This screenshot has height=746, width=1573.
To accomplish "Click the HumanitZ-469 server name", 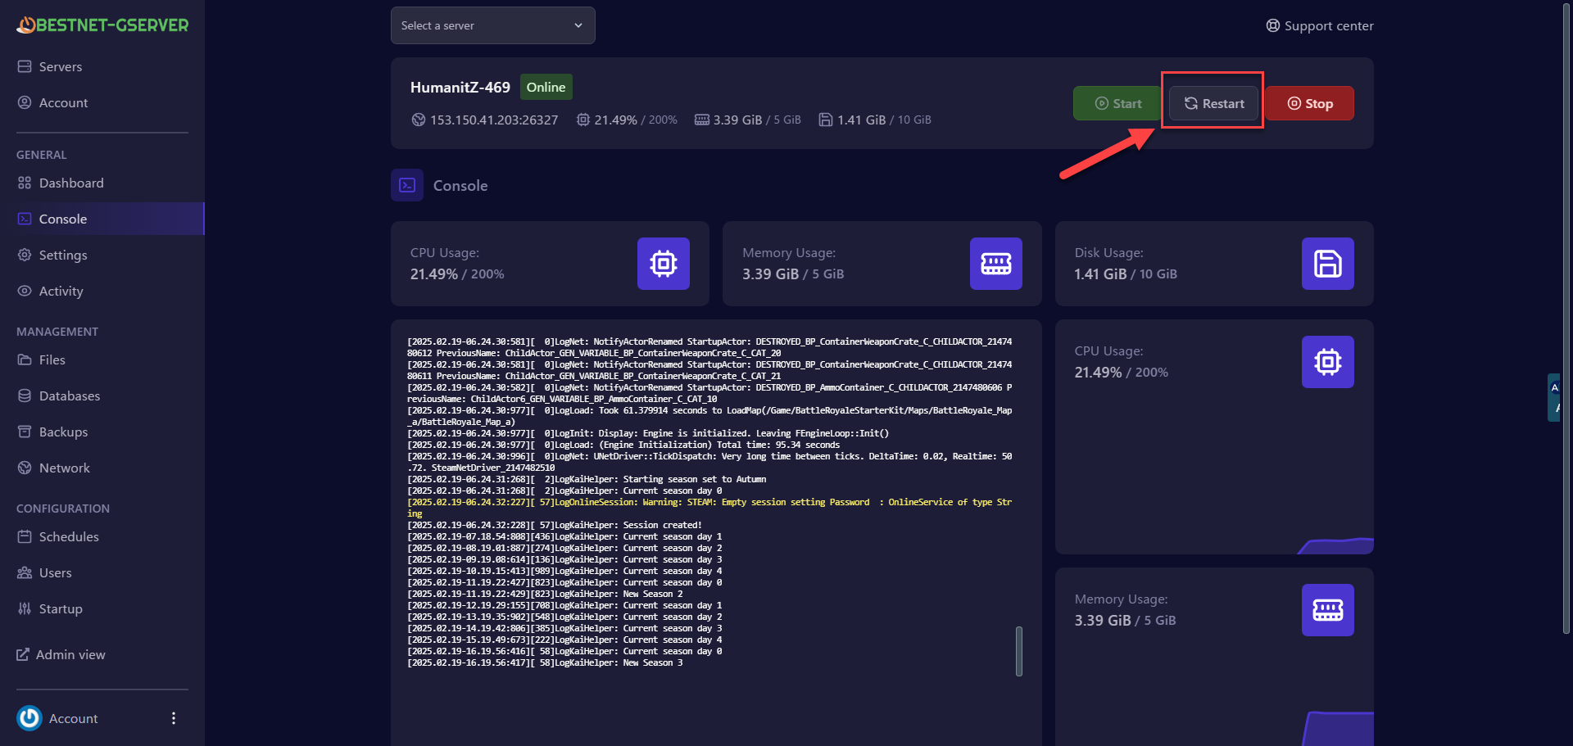I will pos(460,87).
